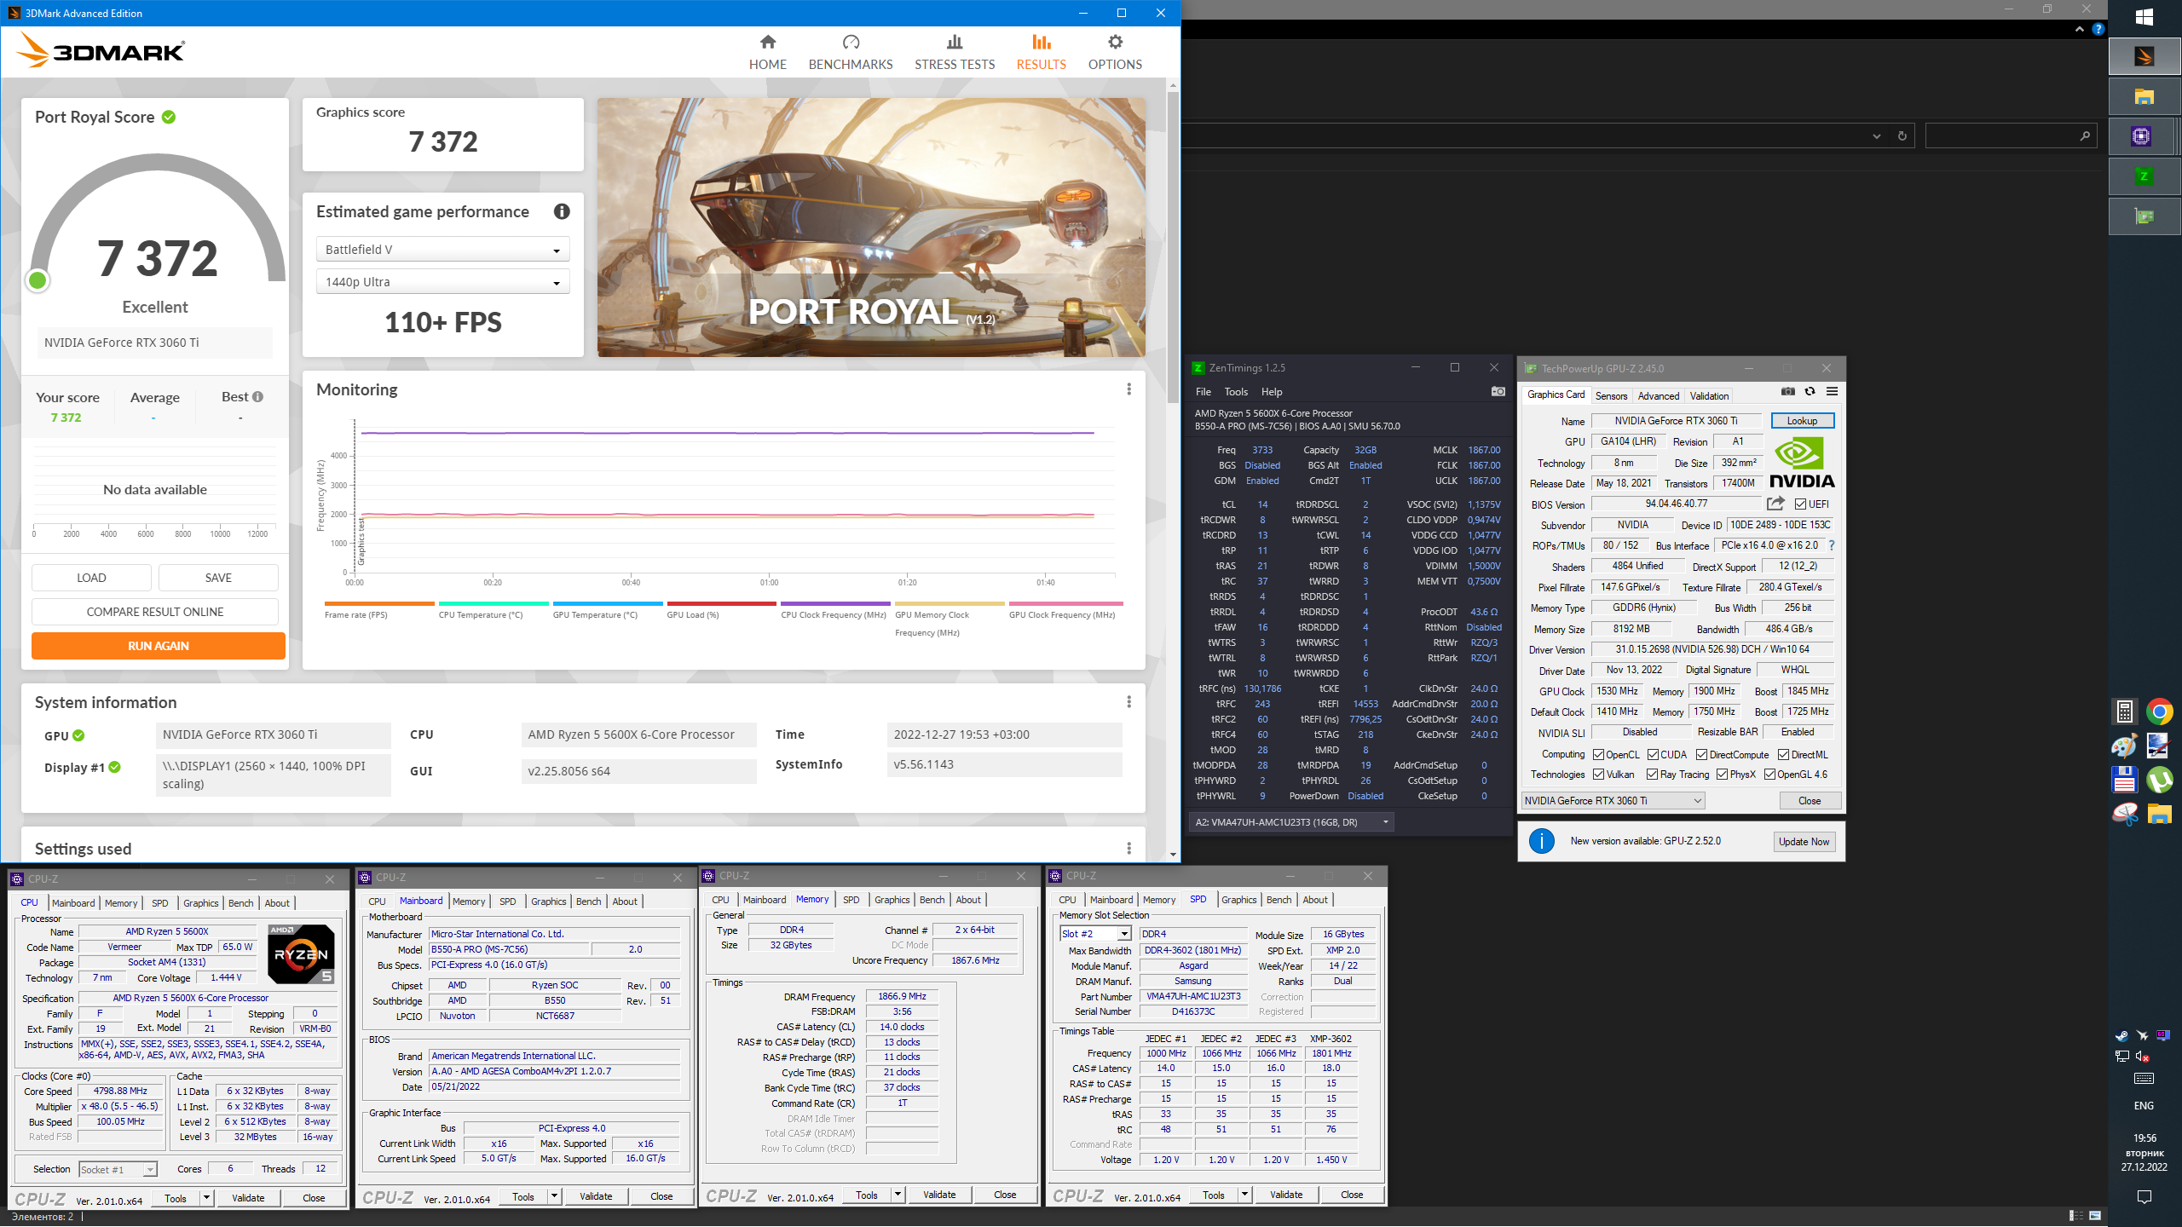Click scroll-down arrow in 3DMark results
The width and height of the screenshot is (2182, 1227).
[x=1173, y=854]
